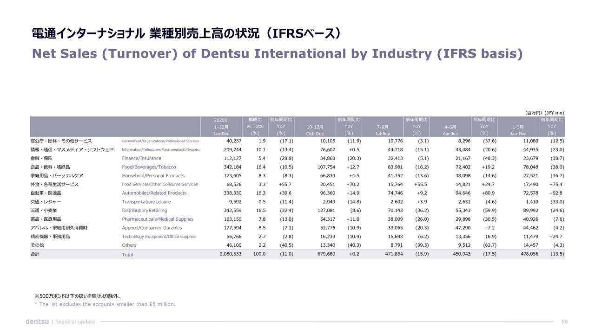
Task: Select the '2020年 1-12月 Jan-Dec' column header
Action: coord(222,127)
